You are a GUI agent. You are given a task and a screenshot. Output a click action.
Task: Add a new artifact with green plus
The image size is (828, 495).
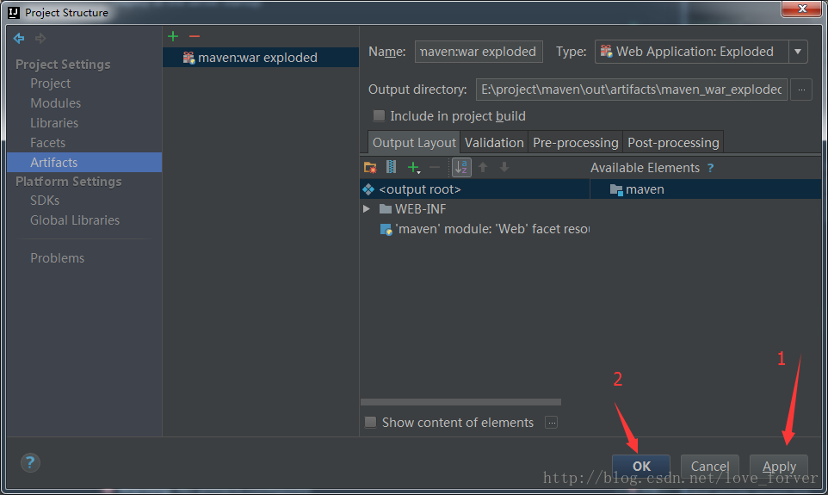[x=173, y=36]
